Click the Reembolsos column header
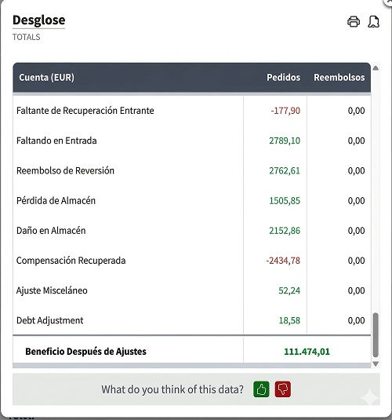 pos(339,78)
